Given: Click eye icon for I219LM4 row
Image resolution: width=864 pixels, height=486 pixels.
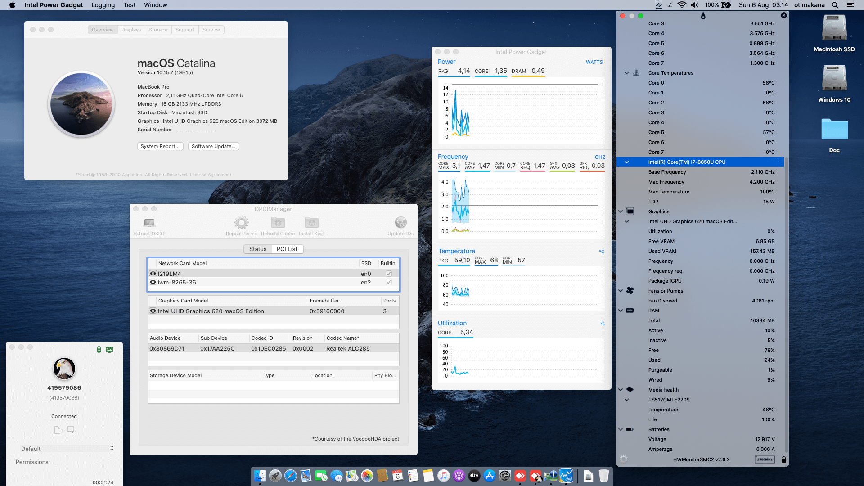Looking at the screenshot, I should [x=153, y=274].
